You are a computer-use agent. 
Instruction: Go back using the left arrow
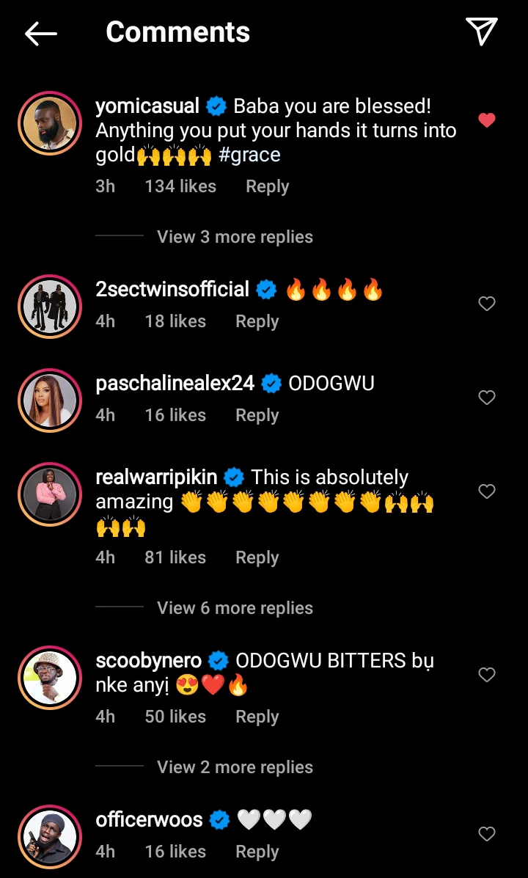41,33
